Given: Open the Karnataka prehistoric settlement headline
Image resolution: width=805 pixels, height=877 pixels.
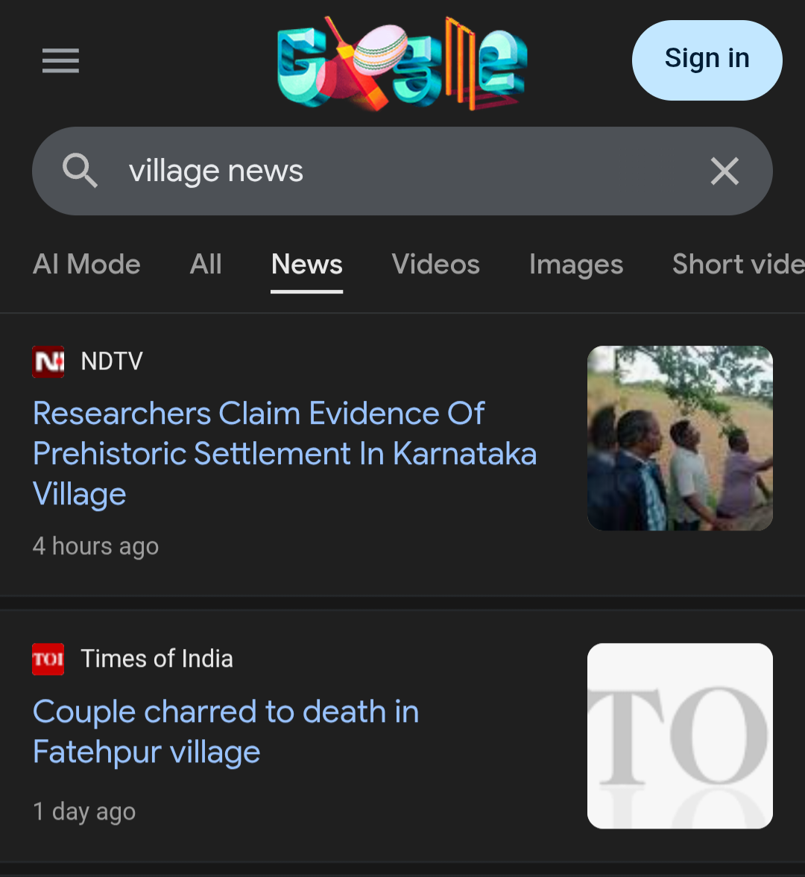Looking at the screenshot, I should 284,454.
